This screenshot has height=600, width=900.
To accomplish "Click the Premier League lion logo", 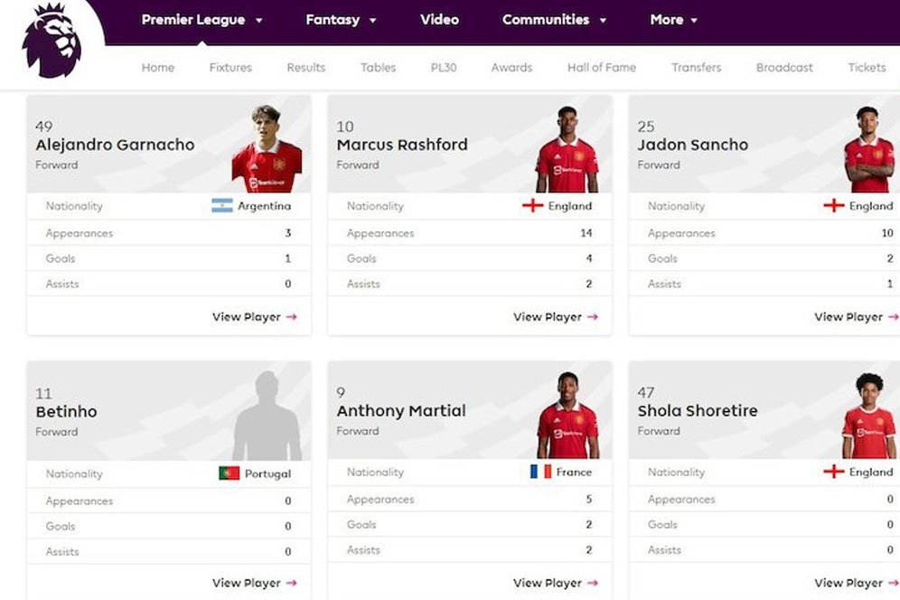I will tap(52, 40).
